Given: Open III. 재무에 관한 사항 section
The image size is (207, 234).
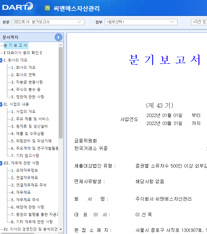Looking at the screenshot, I should pos(21,163).
